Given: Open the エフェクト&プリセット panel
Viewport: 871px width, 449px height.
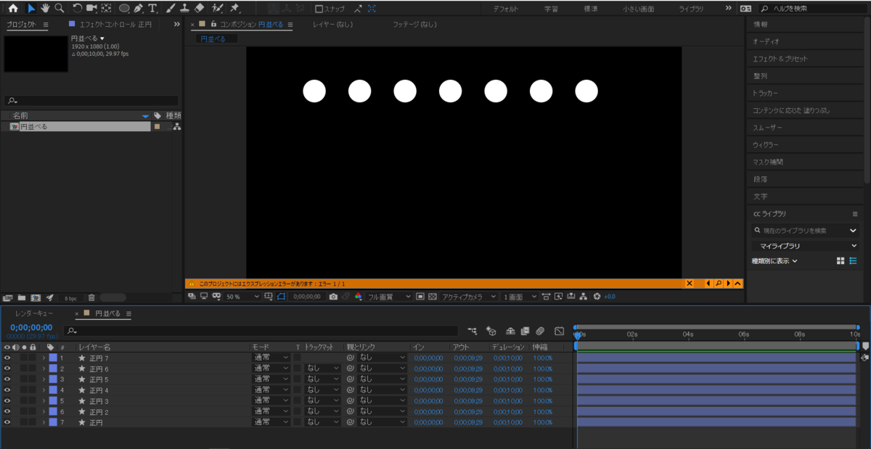Looking at the screenshot, I should click(x=780, y=59).
